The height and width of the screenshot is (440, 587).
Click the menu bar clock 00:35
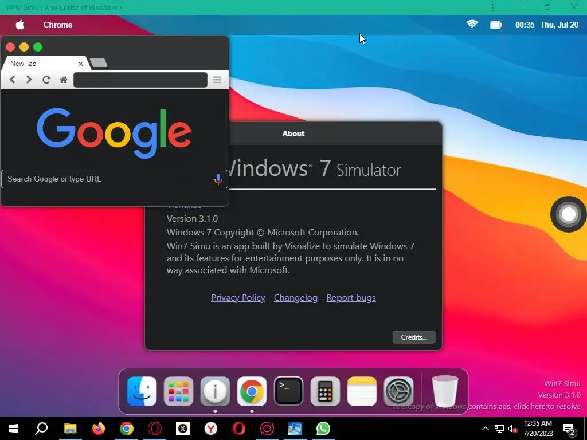tap(525, 25)
